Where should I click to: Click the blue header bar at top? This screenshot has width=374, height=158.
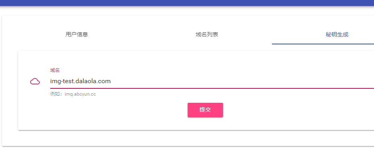tap(187, 3)
